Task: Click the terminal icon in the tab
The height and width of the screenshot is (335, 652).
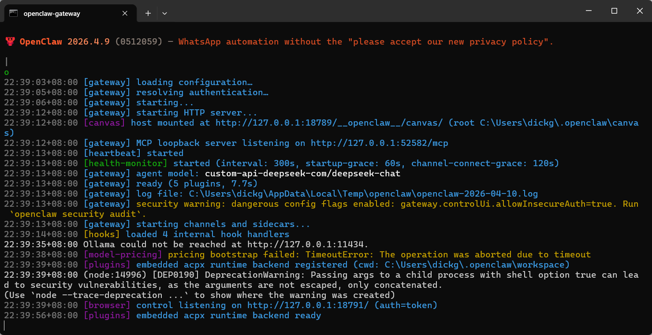Action: [x=13, y=13]
